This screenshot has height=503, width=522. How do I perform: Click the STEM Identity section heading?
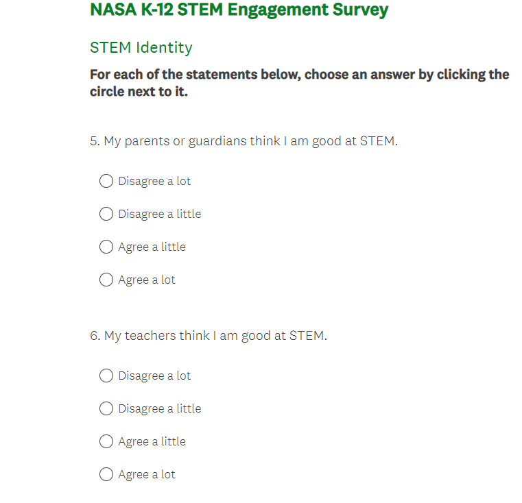point(141,47)
